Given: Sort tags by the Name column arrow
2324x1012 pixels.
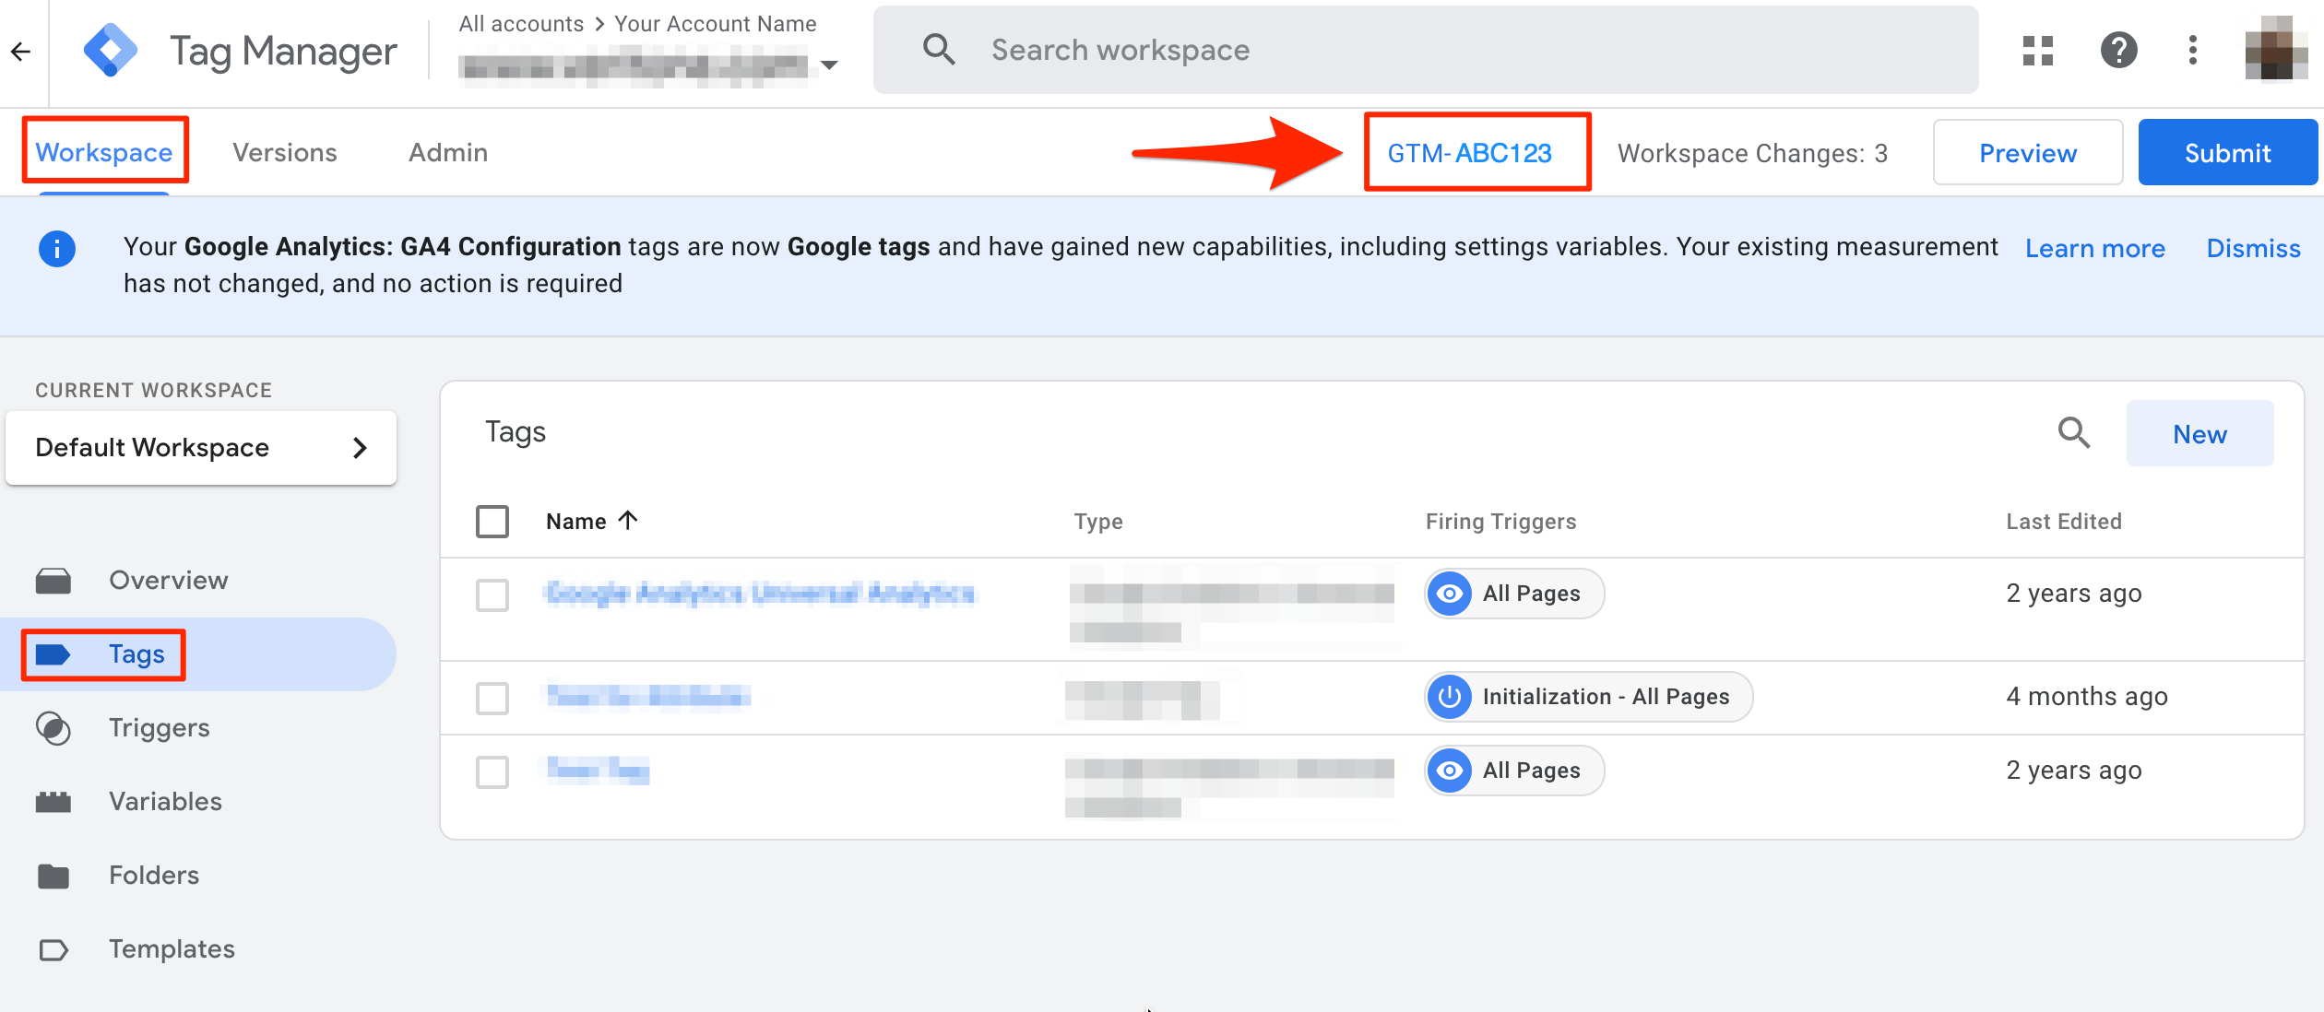Looking at the screenshot, I should pos(629,521).
